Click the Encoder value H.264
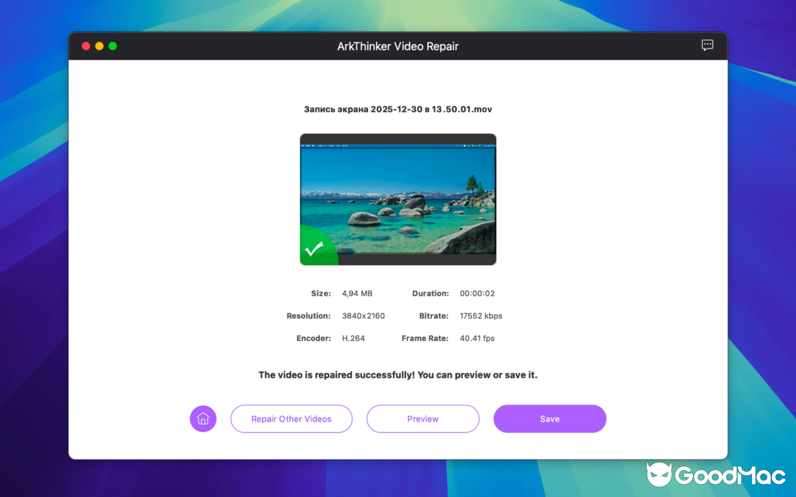 (x=353, y=338)
